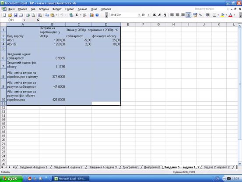The height and width of the screenshot is (182, 242).
Task: Sort ascending with the A-Z icon
Action: (x=85, y=15)
